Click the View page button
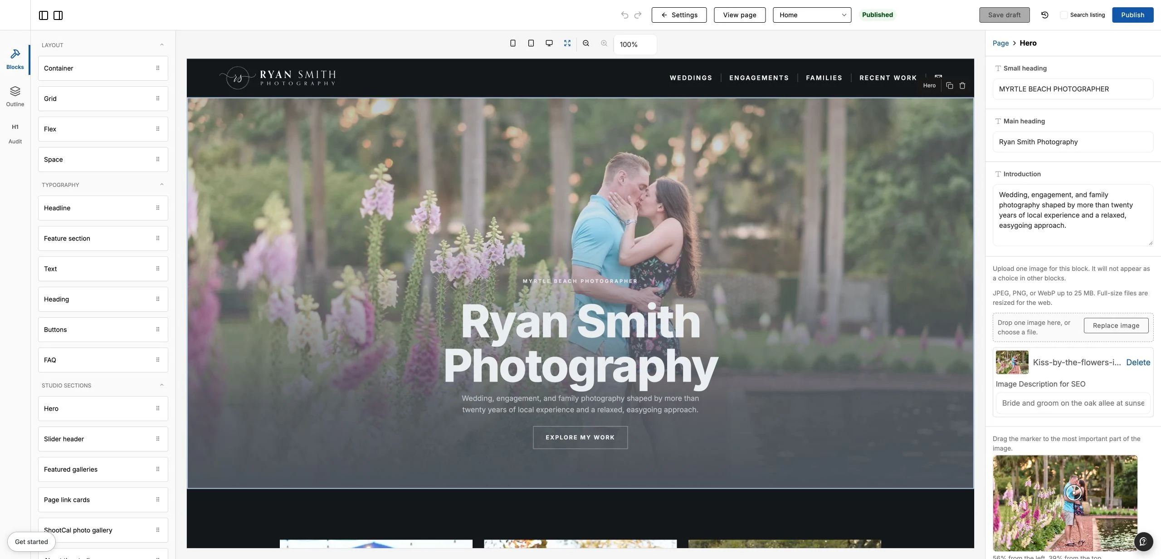Image resolution: width=1161 pixels, height=559 pixels. click(740, 15)
